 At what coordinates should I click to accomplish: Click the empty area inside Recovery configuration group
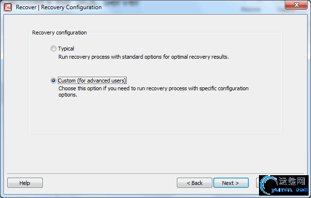(155, 117)
